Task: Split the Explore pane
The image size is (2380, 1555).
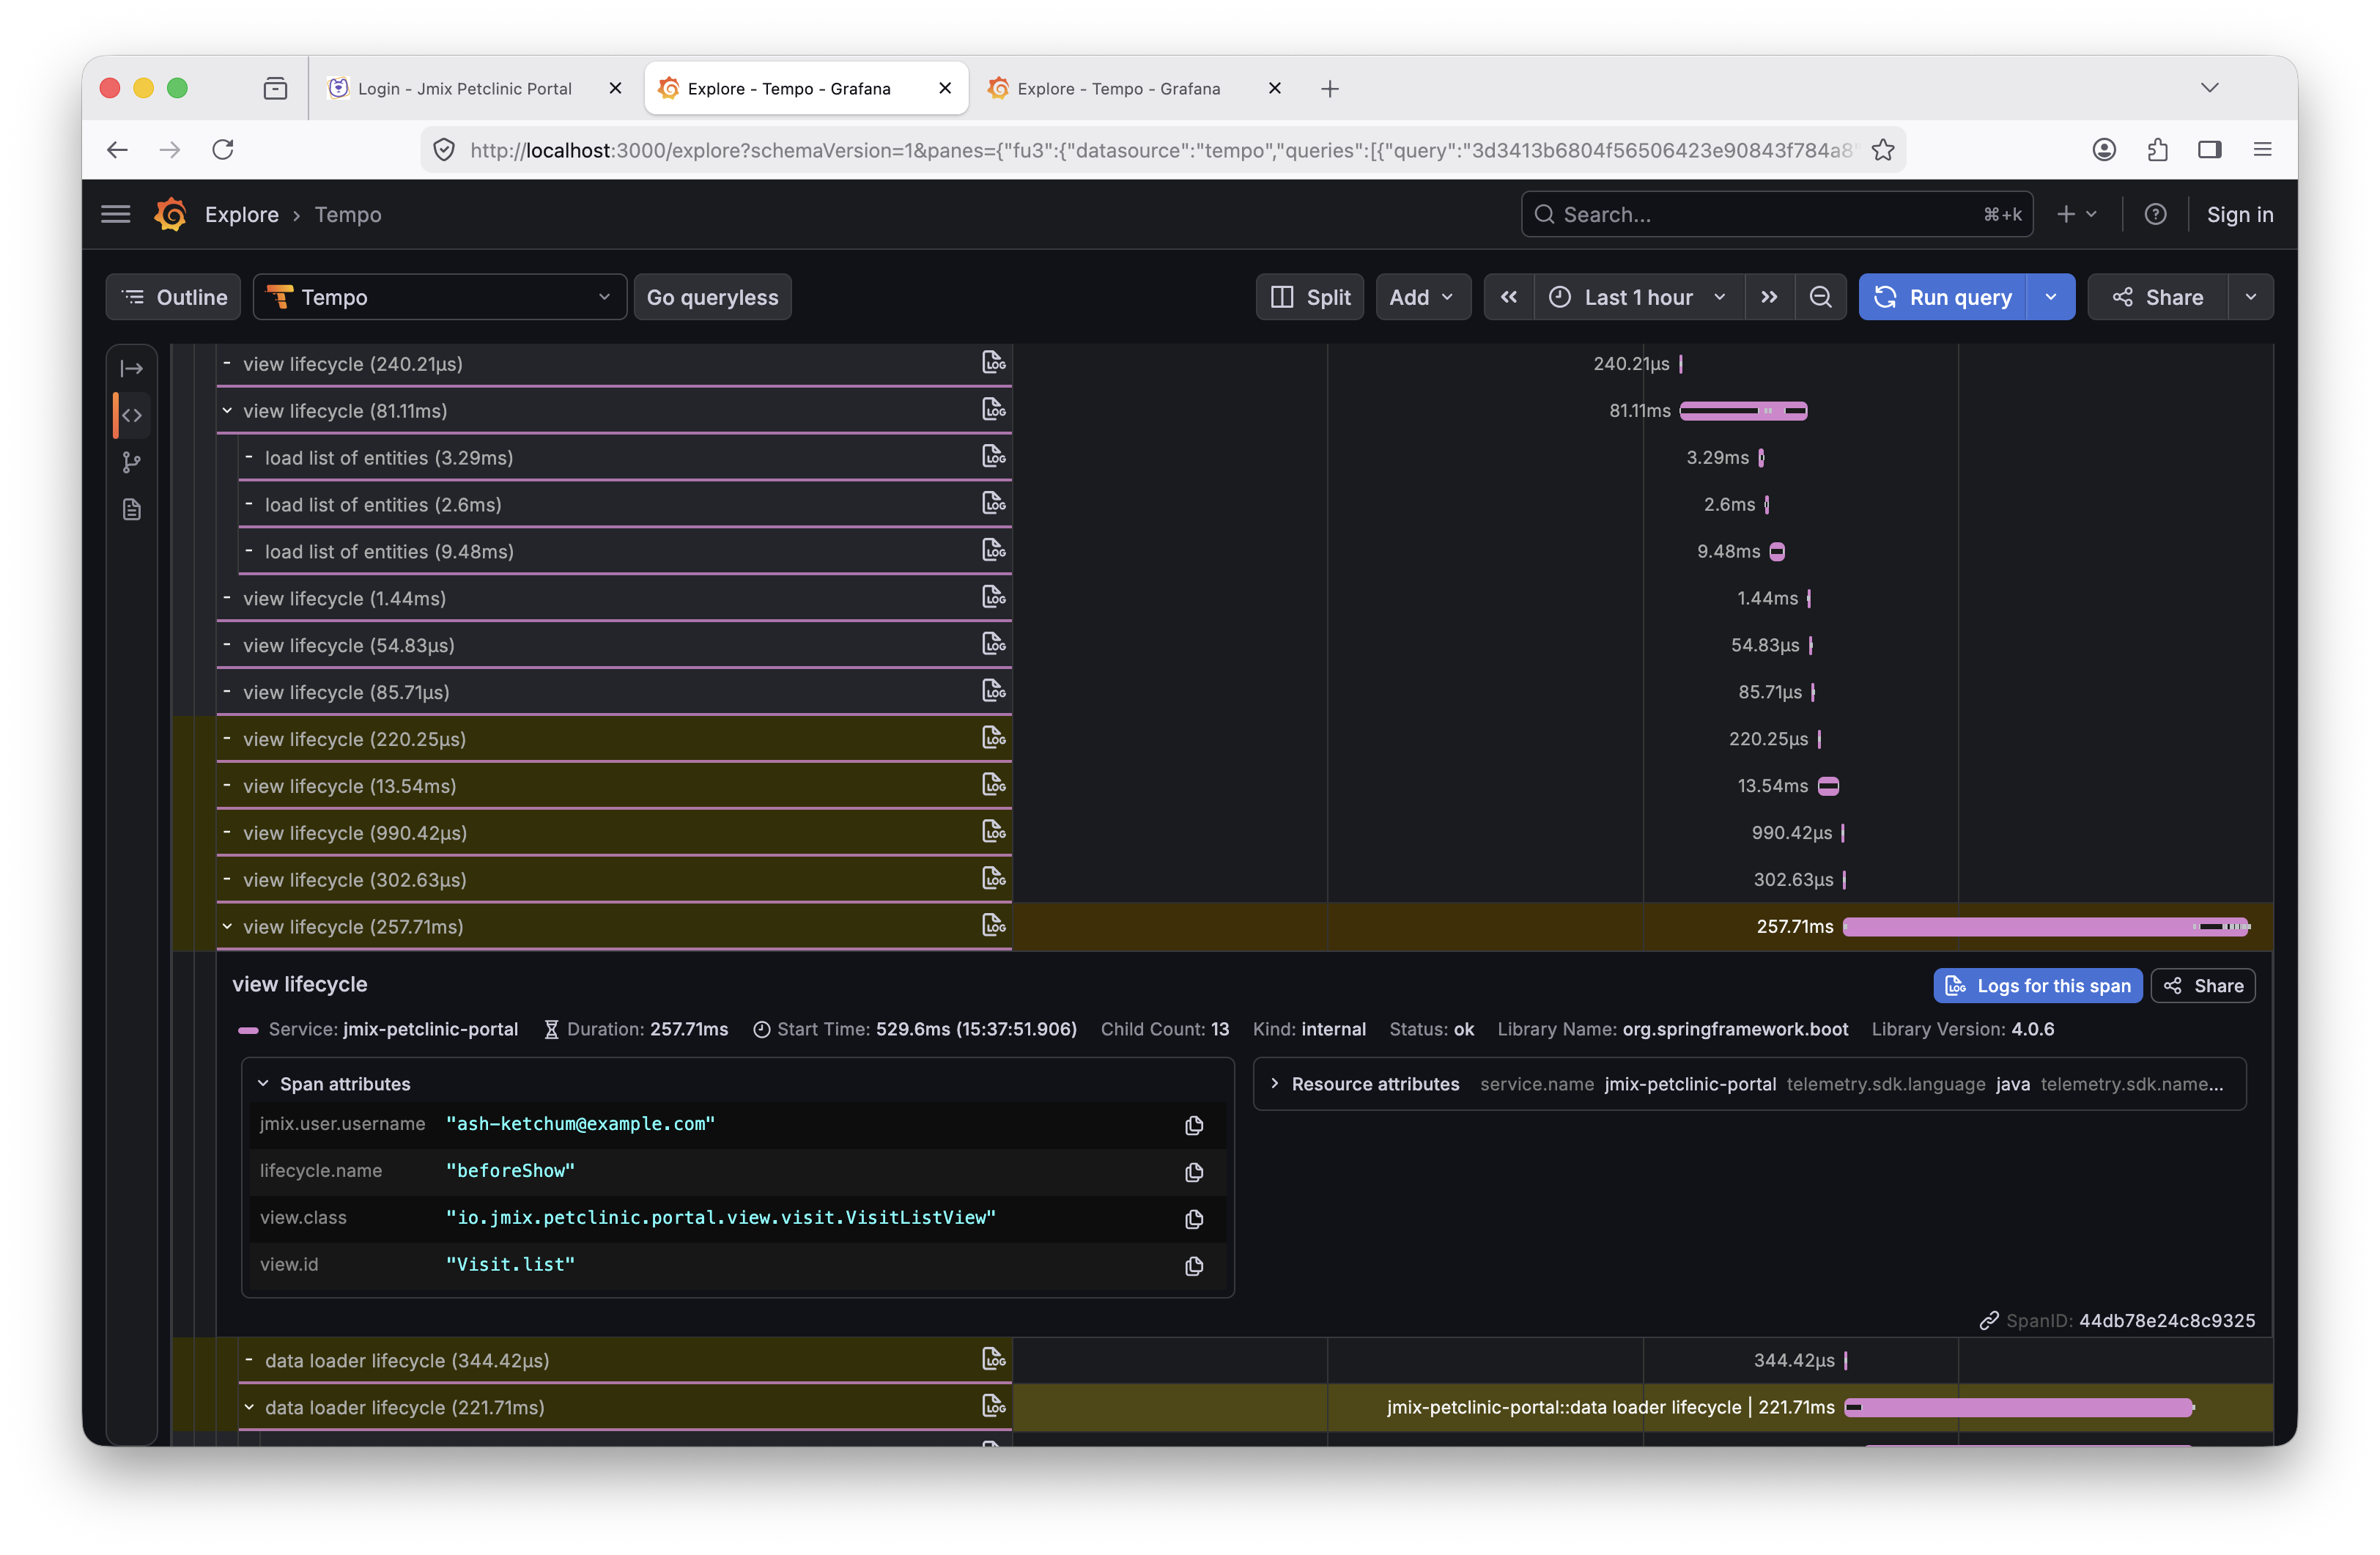Action: pyautogui.click(x=1310, y=297)
